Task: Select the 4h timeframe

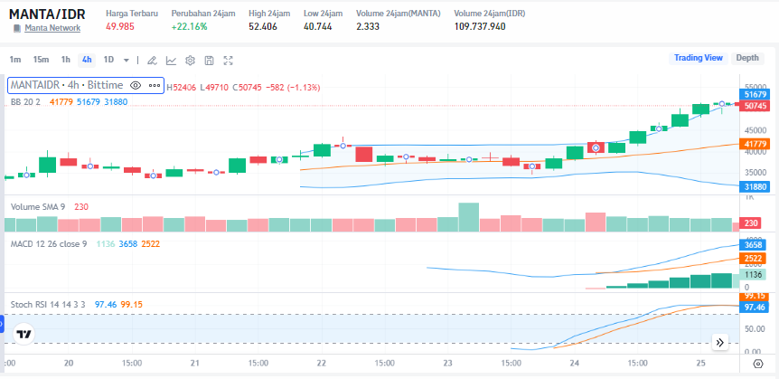Action: tap(87, 60)
